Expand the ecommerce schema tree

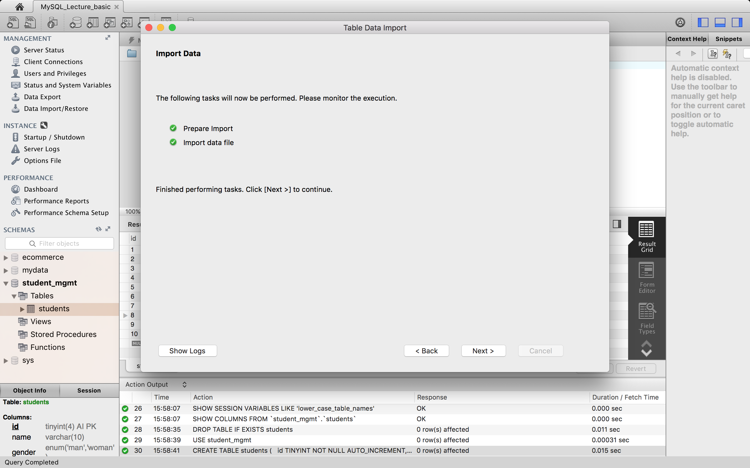(6, 257)
